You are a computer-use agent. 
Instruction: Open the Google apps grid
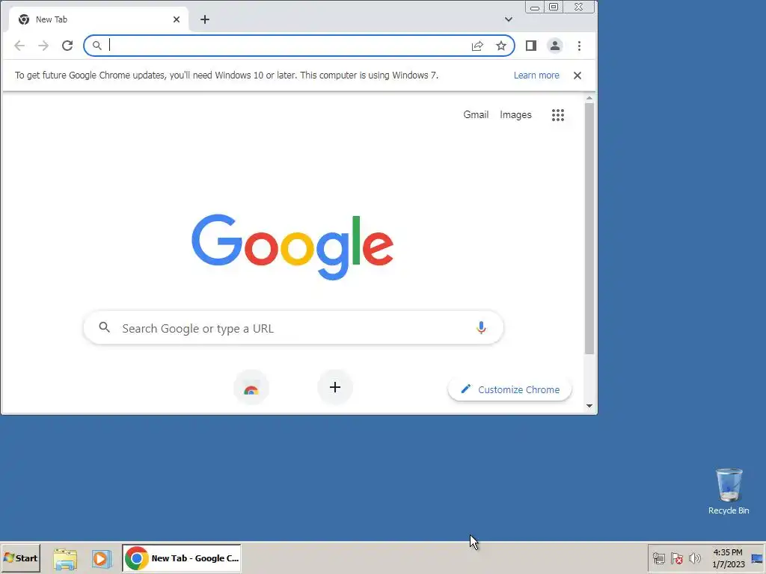(558, 115)
